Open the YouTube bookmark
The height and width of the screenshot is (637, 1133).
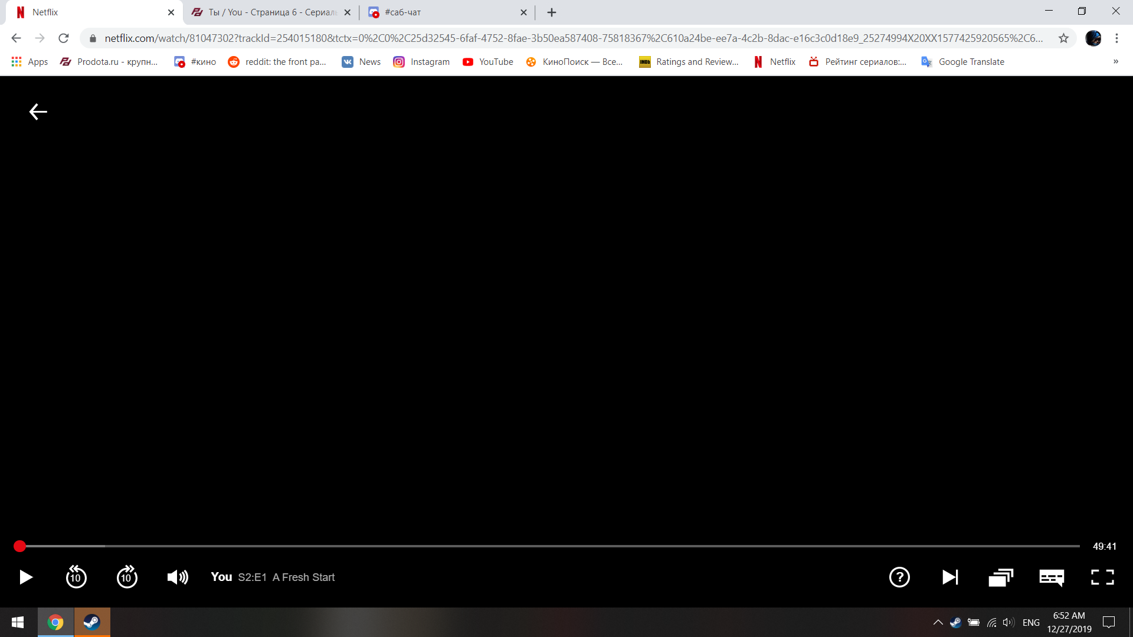tap(488, 61)
